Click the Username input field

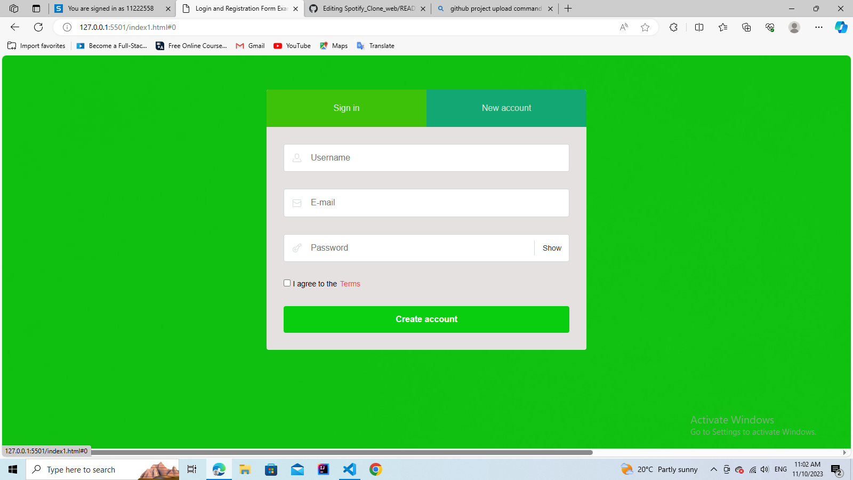point(426,157)
